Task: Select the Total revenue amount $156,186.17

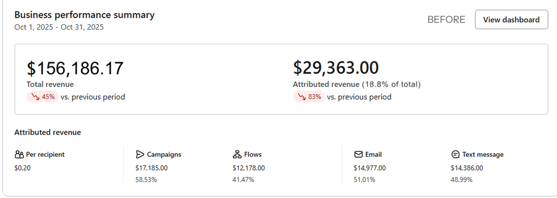Action: click(x=75, y=68)
